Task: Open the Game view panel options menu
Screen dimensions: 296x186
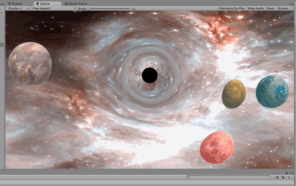Action: pyautogui.click(x=291, y=4)
